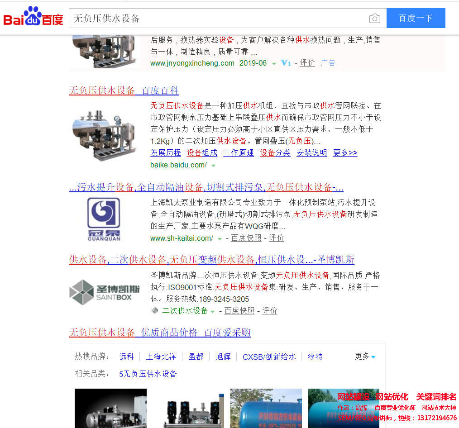Click the Baidu logo
The width and height of the screenshot is (459, 428).
33,17
